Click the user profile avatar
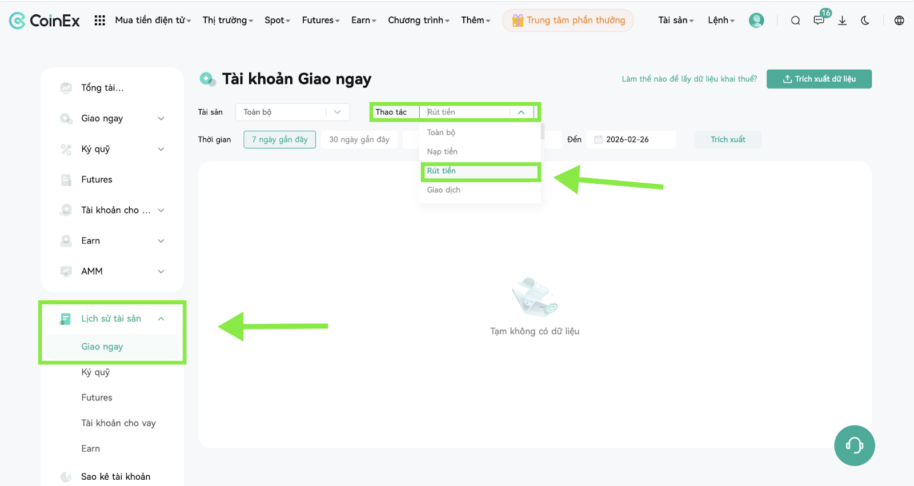 click(x=756, y=21)
